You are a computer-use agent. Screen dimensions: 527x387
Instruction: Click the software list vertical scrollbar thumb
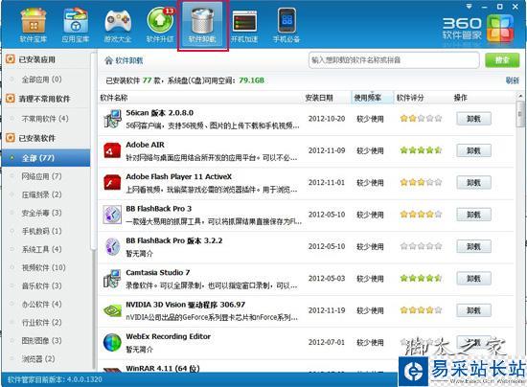point(520,114)
